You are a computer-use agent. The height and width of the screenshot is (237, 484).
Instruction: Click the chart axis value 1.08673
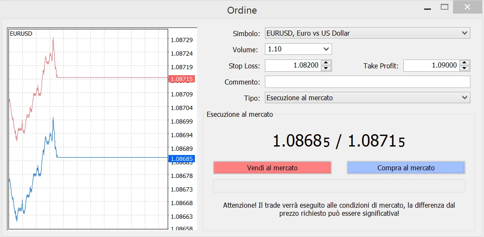tap(182, 189)
